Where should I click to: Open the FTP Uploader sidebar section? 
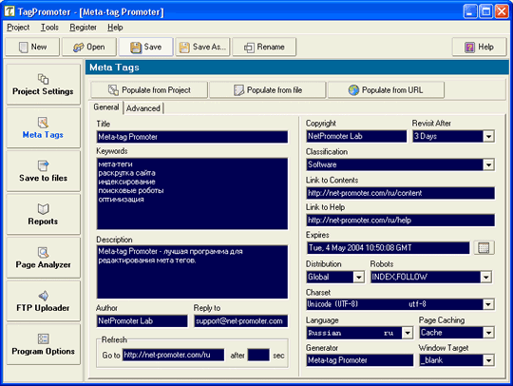point(43,300)
